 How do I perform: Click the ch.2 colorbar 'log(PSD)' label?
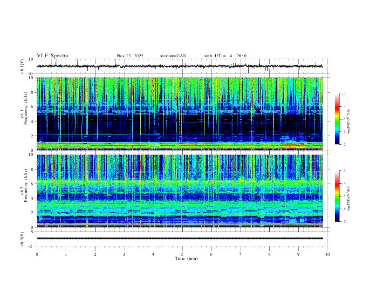349,198
